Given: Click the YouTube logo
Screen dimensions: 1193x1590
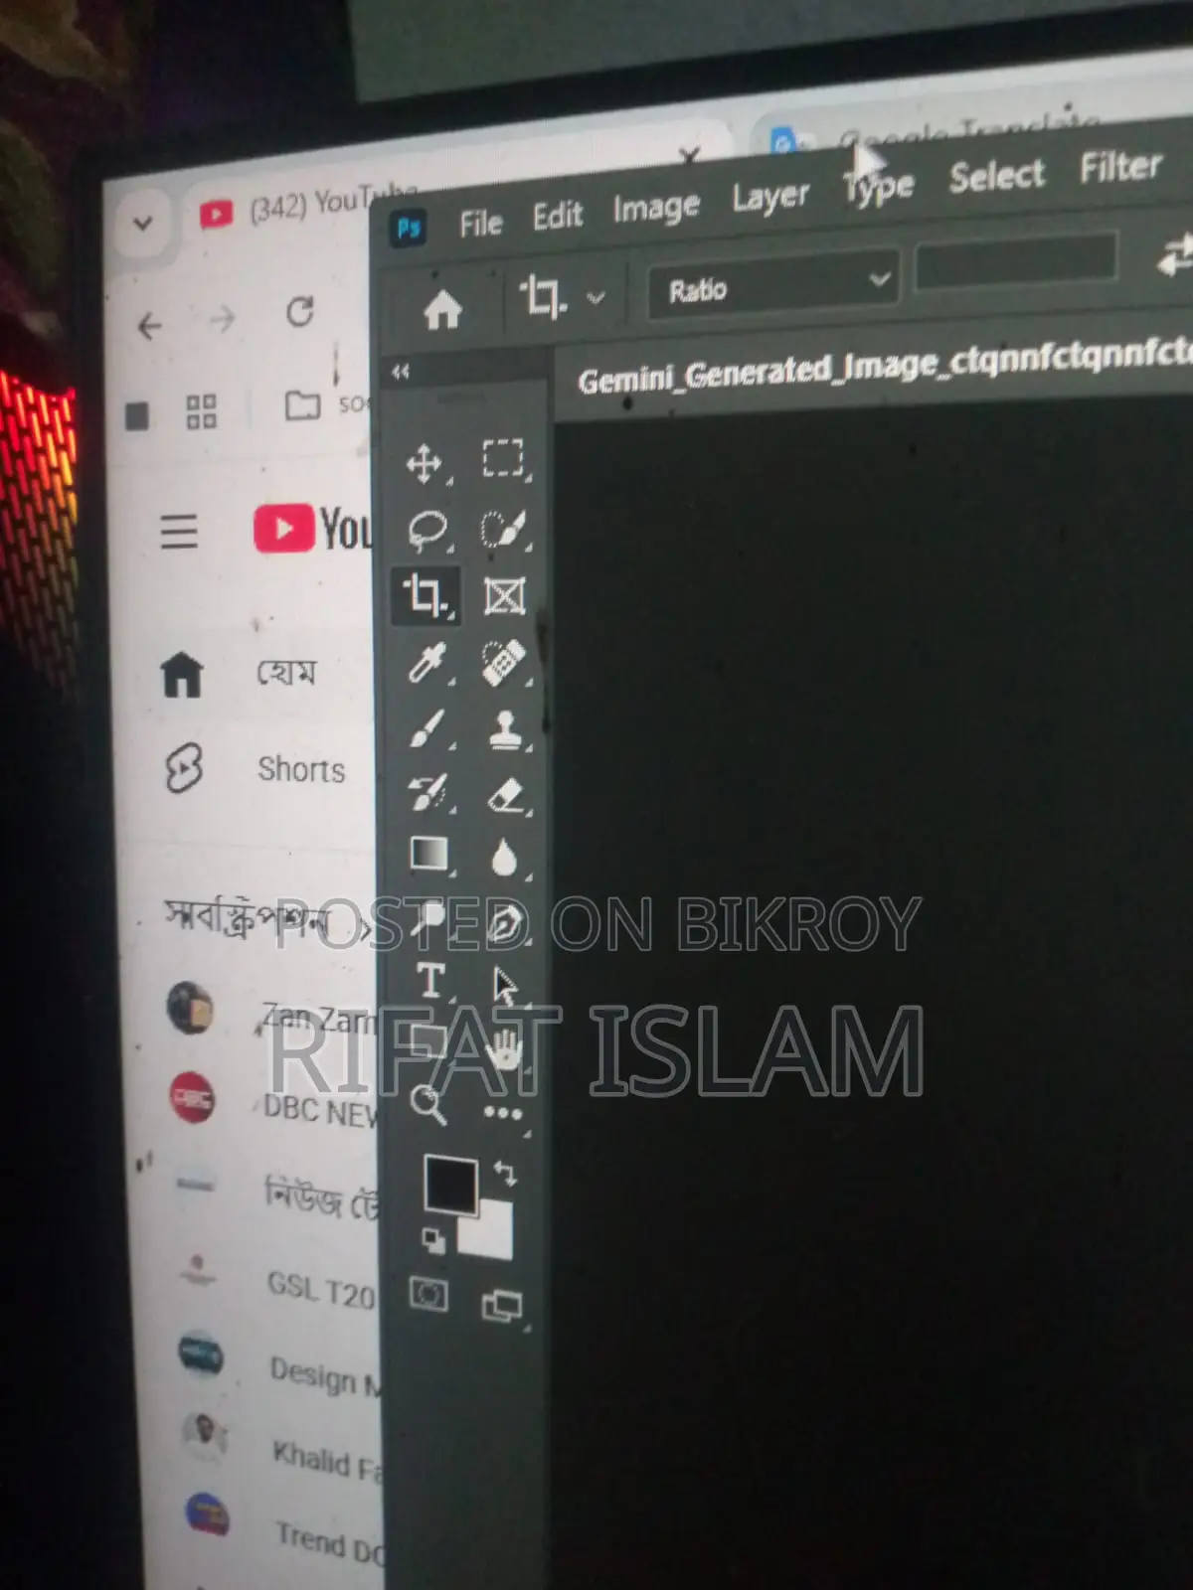Looking at the screenshot, I should pyautogui.click(x=311, y=528).
